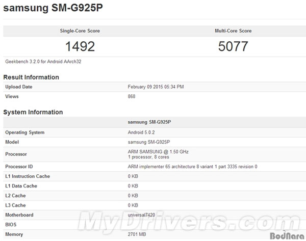Click the '2701 MB' memory value
306x241 pixels.
pyautogui.click(x=137, y=234)
